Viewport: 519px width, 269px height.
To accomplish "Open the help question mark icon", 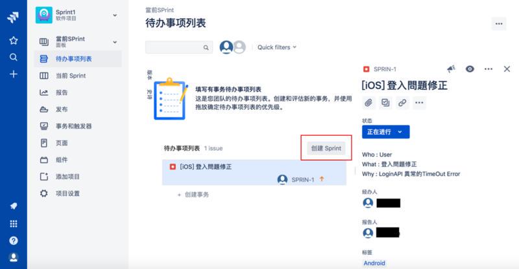I will [x=14, y=241].
